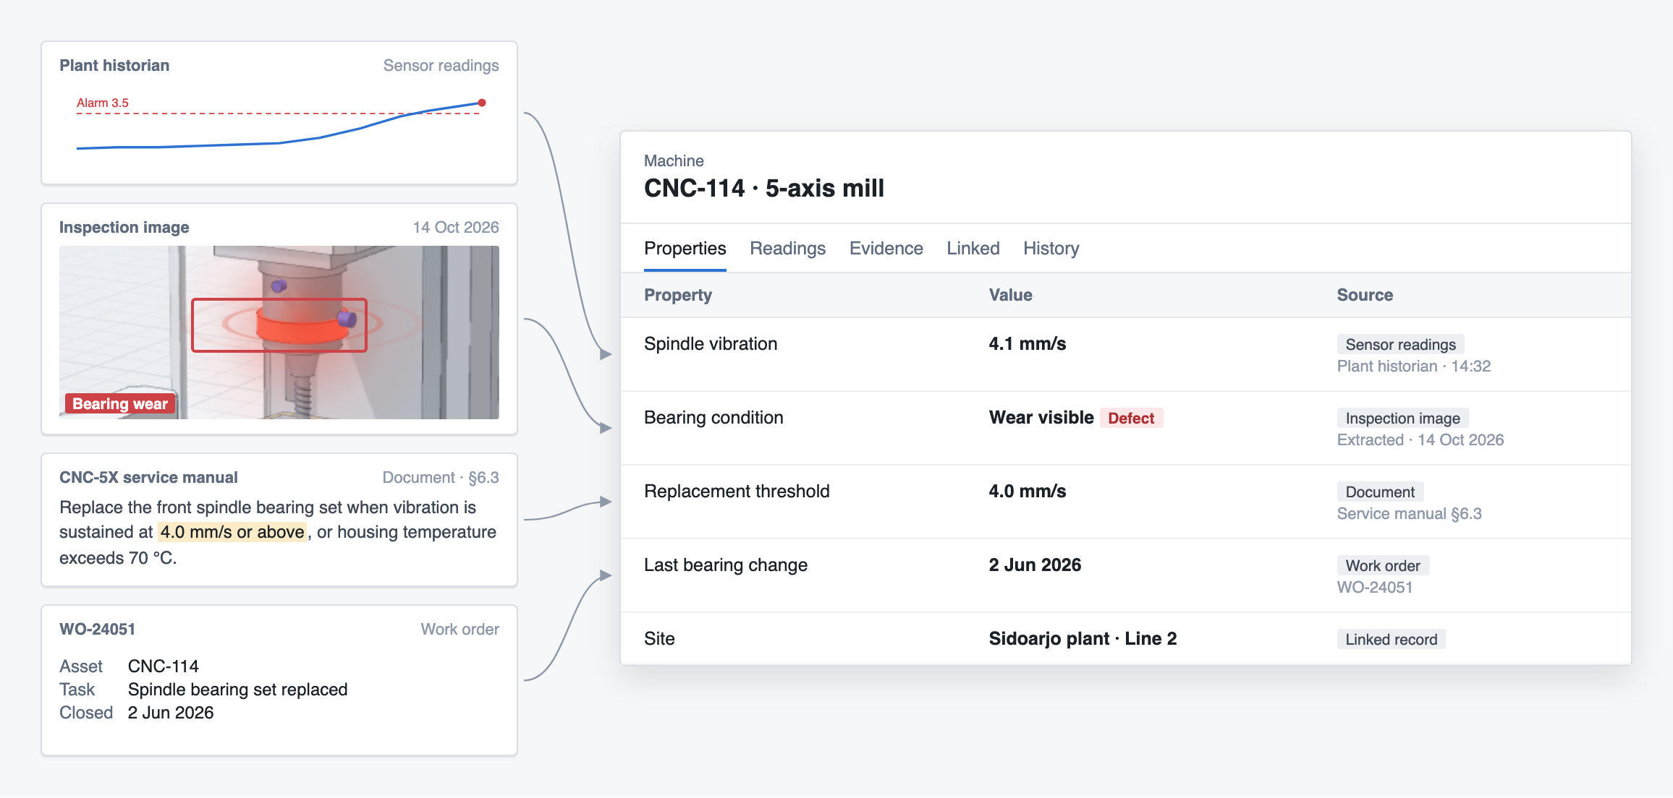This screenshot has height=798, width=1673.
Task: Click the Plant historian card title
Action: click(x=114, y=66)
